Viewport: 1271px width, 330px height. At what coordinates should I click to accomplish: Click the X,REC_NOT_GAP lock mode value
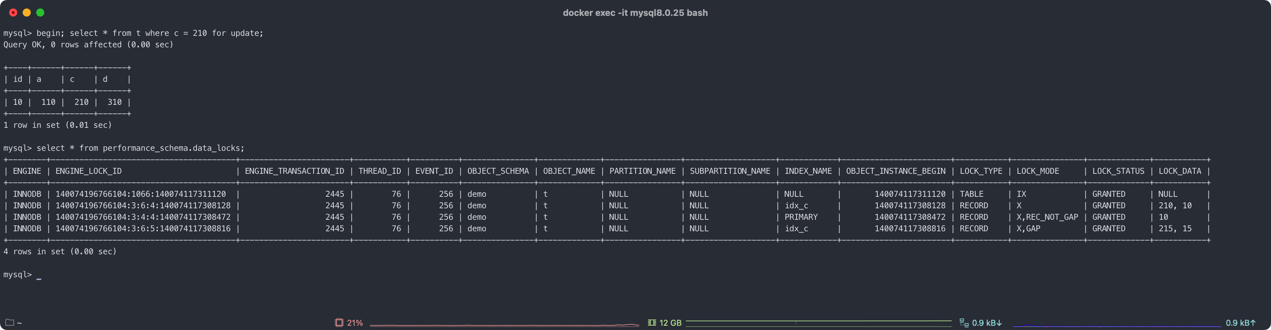point(1047,217)
